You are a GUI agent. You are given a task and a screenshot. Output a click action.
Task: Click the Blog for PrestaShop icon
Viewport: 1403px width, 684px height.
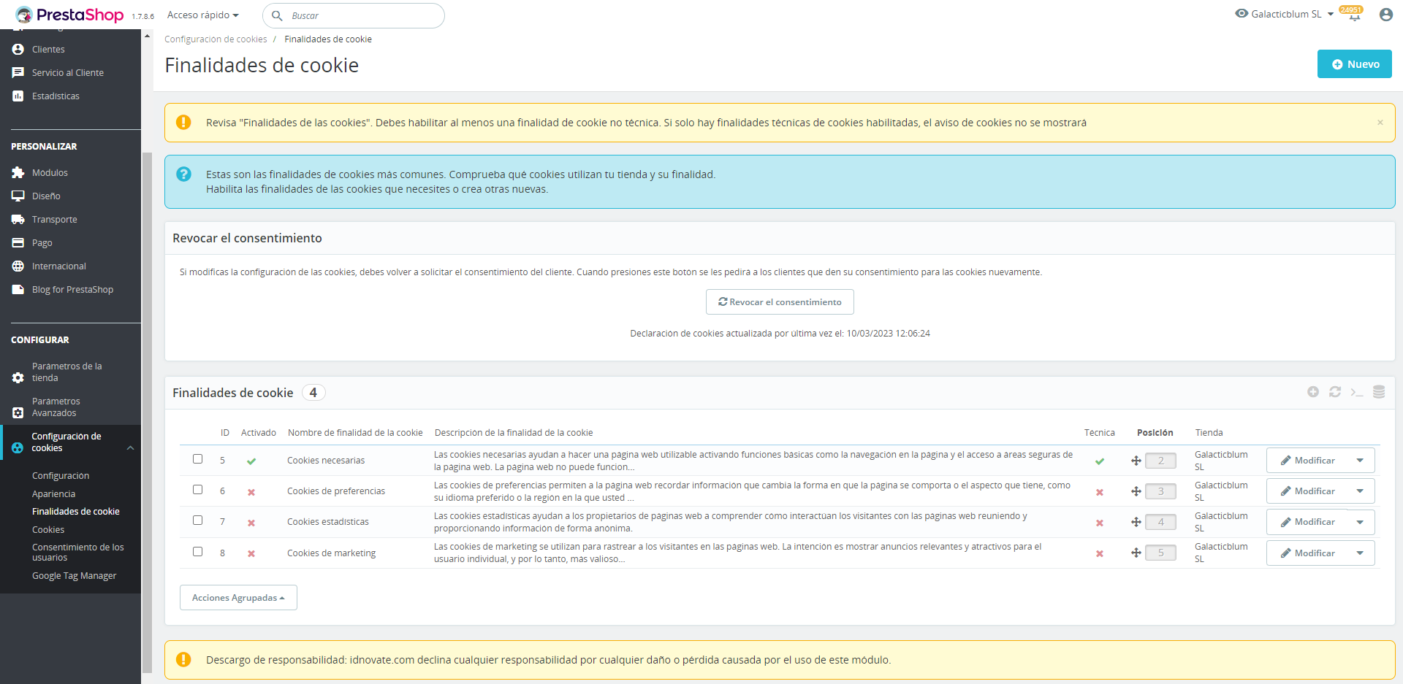pos(18,290)
